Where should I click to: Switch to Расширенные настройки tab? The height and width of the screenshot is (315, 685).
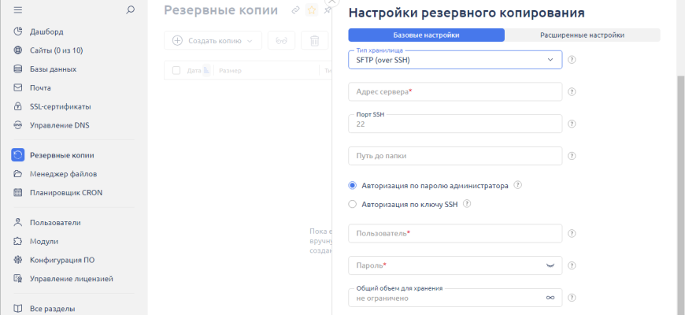pos(582,35)
